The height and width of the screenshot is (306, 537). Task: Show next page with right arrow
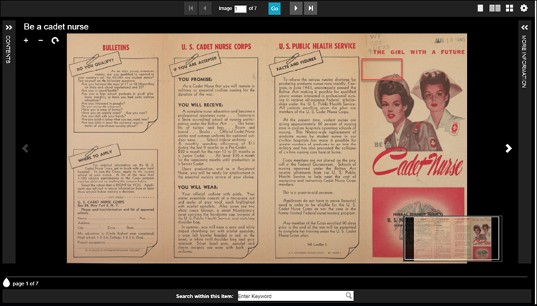tap(509, 149)
